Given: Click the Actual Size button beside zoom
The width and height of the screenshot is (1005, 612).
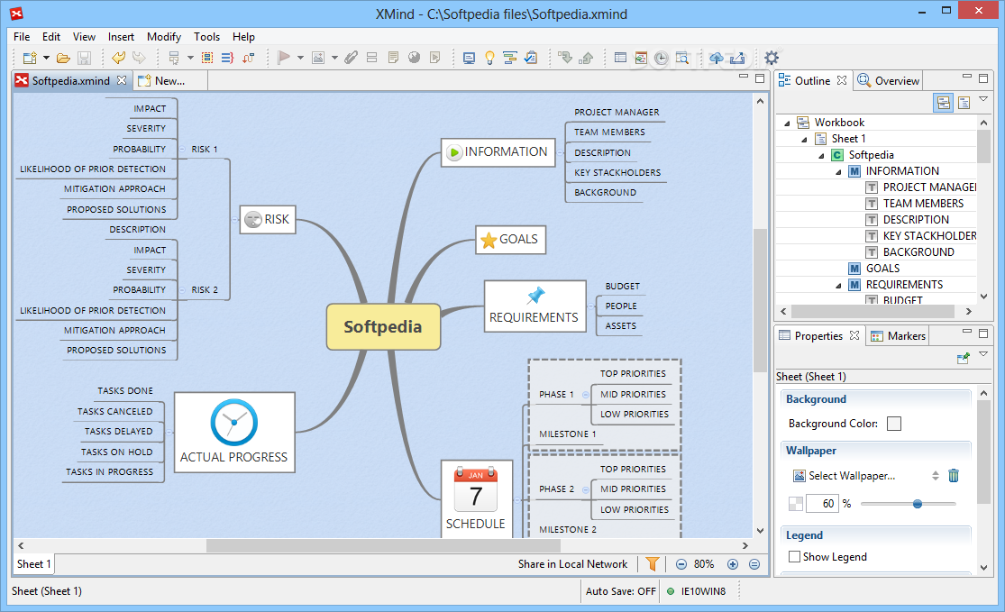Looking at the screenshot, I should [x=754, y=564].
